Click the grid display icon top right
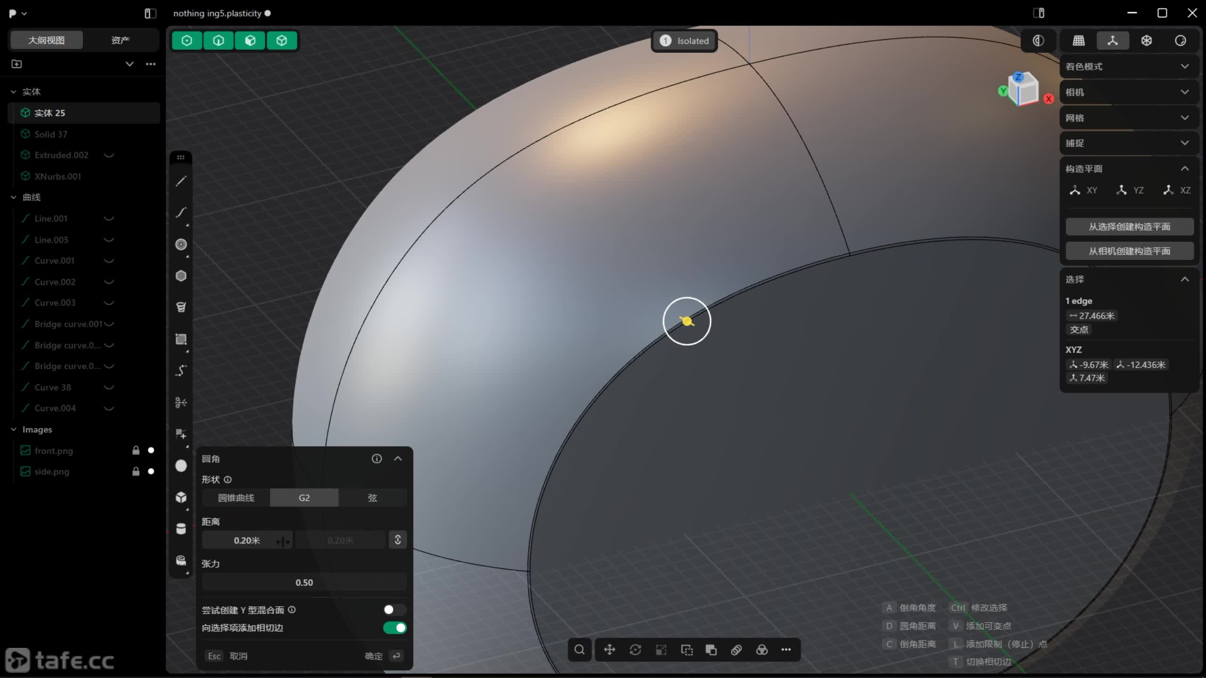1206x678 pixels. 1079,40
